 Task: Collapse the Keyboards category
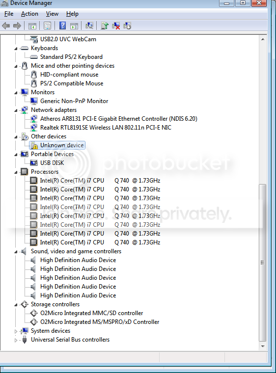[x=16, y=49]
